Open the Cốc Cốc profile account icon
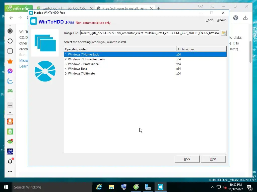 [x=236, y=18]
